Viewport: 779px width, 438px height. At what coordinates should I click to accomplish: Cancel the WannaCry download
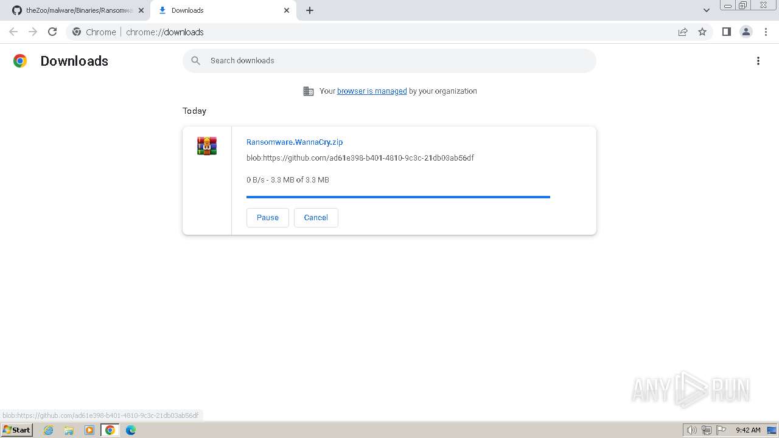[x=316, y=218]
